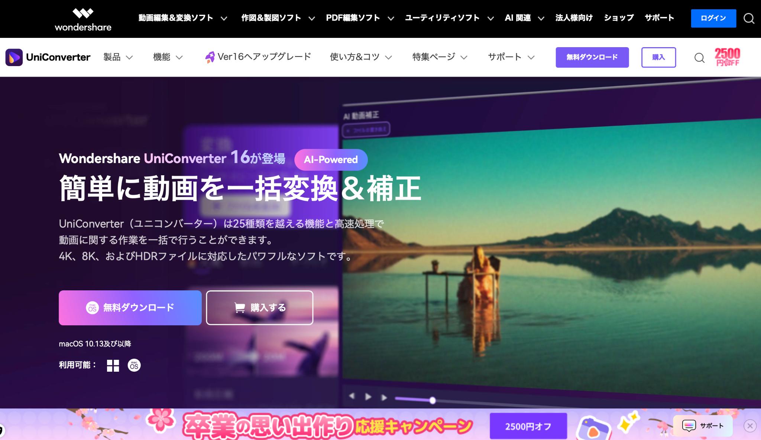The image size is (761, 440).
Task: Select macOS icon next to 利用可能
Action: [x=134, y=365]
